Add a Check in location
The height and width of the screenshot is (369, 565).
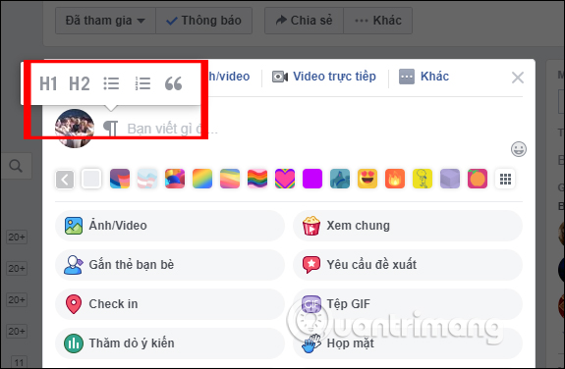pyautogui.click(x=170, y=304)
